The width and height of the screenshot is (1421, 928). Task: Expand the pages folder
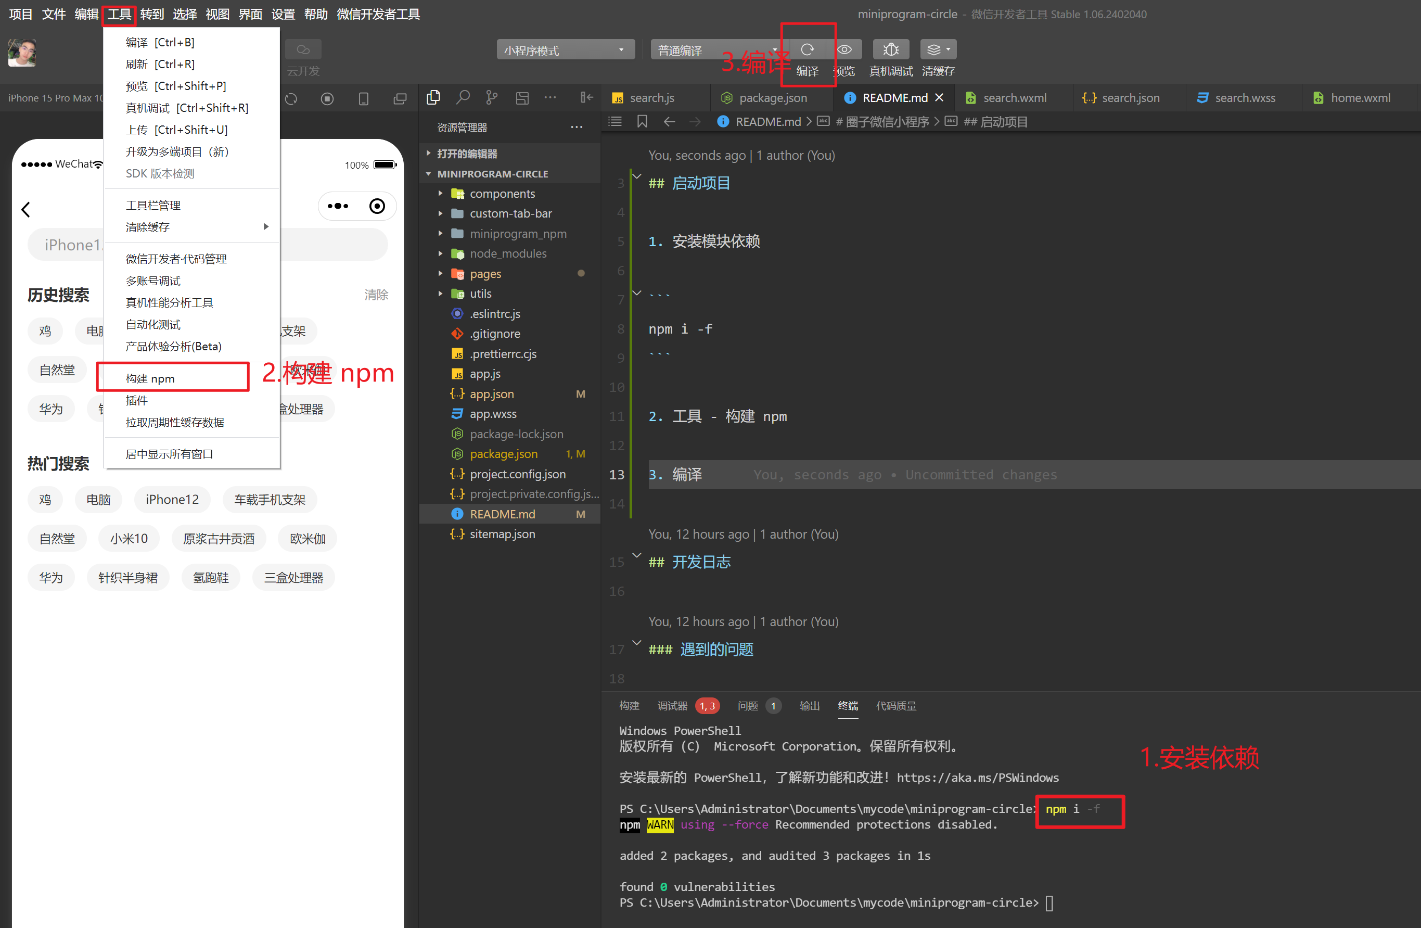[440, 273]
